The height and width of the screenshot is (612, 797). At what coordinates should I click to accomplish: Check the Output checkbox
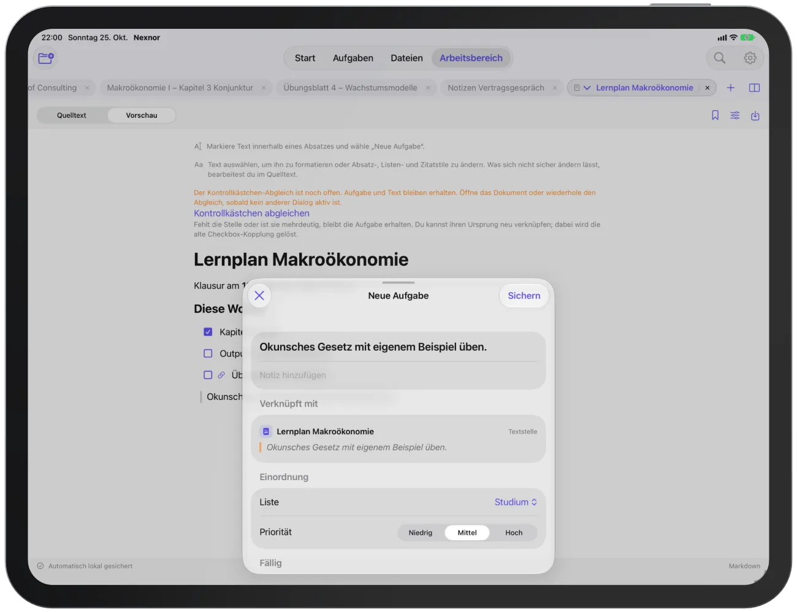coord(208,353)
